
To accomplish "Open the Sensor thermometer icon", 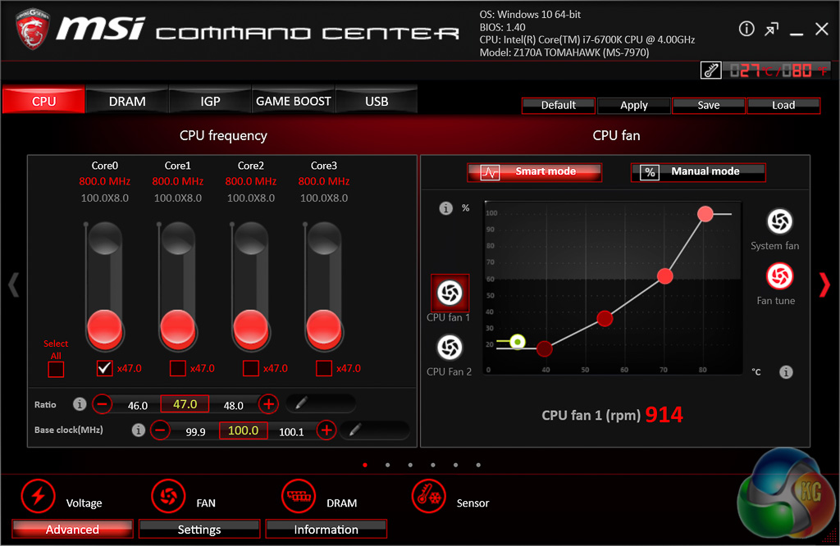I will tap(428, 496).
